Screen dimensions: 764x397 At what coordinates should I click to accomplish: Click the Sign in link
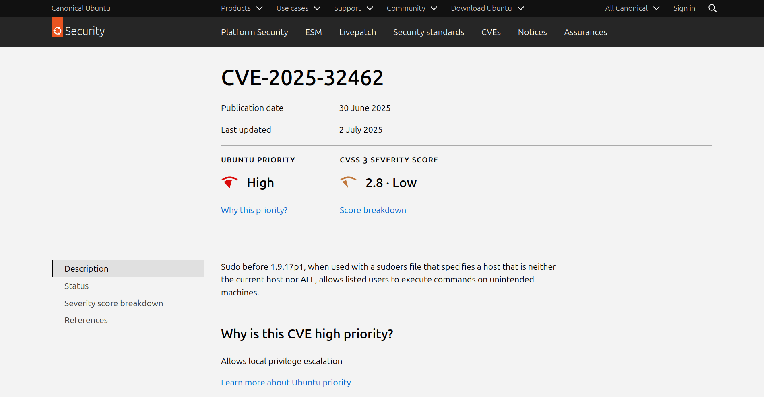click(x=684, y=8)
